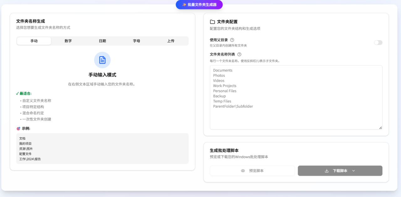Click the resize handle of the textarea
The width and height of the screenshot is (401, 197).
pos(381,127)
